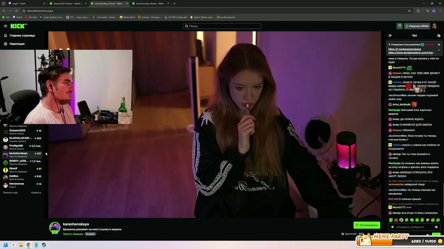Click the Artur_kickhuik username in chat

(x=401, y=104)
